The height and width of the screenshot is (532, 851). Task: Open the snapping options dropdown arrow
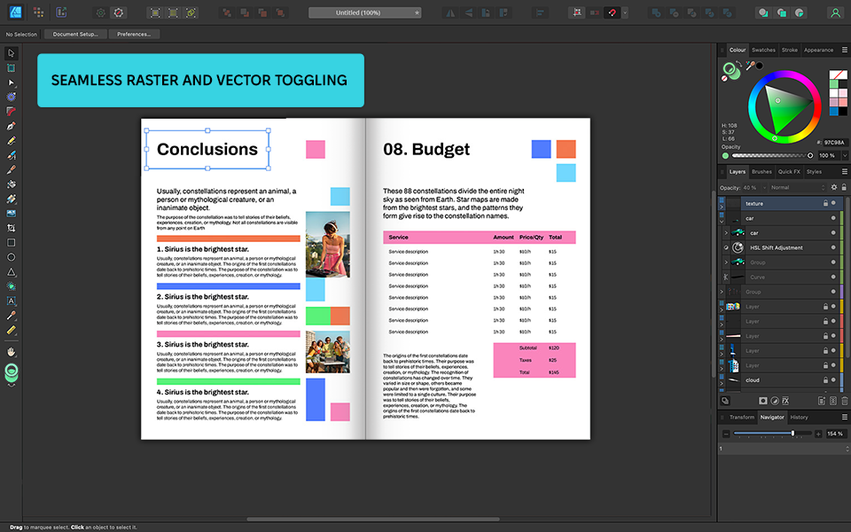coord(625,12)
